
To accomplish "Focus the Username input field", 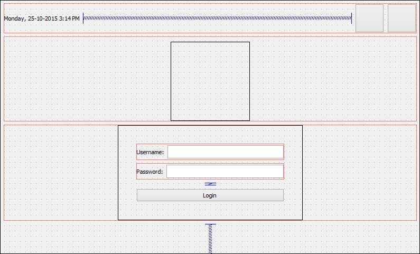I will pos(226,152).
